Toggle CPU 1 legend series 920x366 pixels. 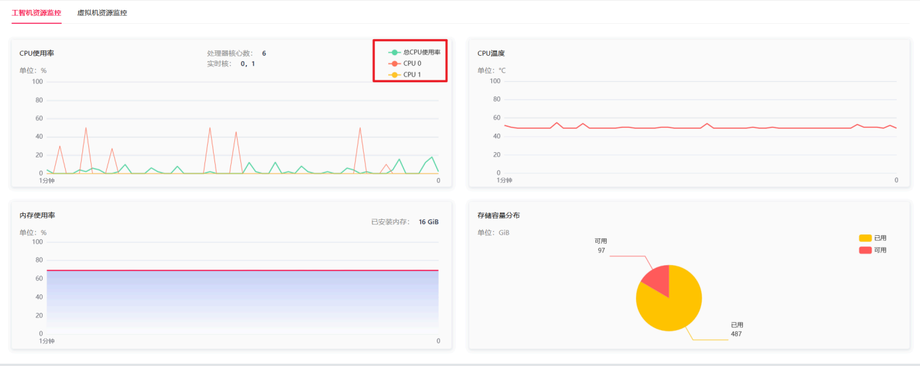coord(406,74)
